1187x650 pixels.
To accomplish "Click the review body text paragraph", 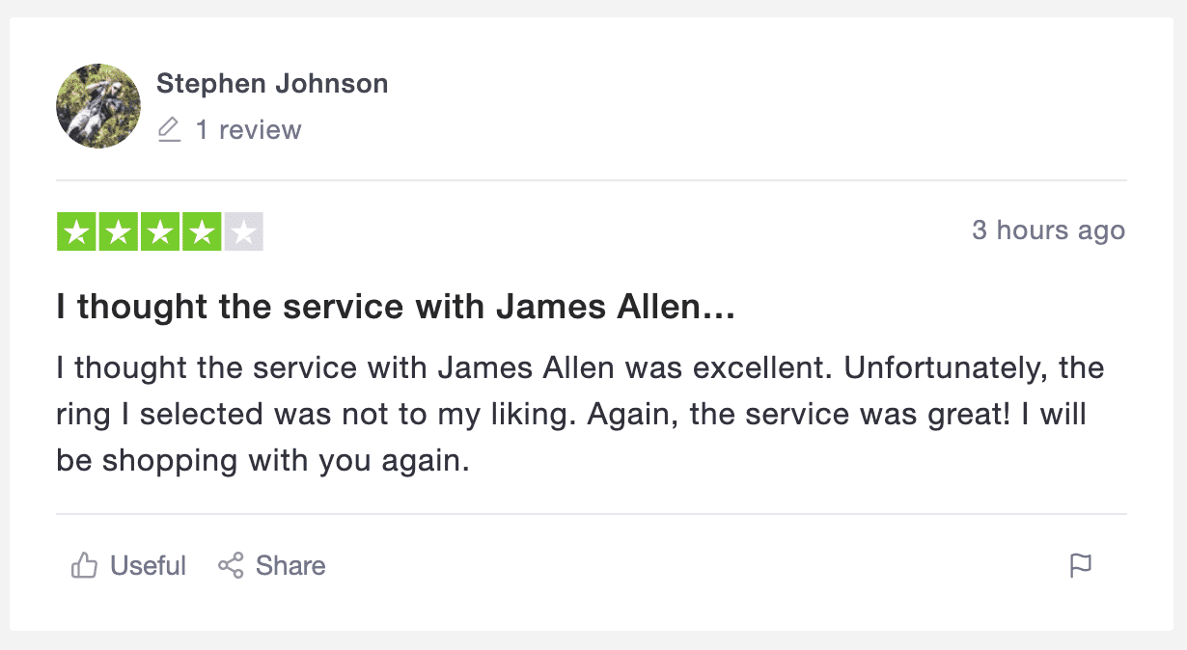I will (x=579, y=413).
